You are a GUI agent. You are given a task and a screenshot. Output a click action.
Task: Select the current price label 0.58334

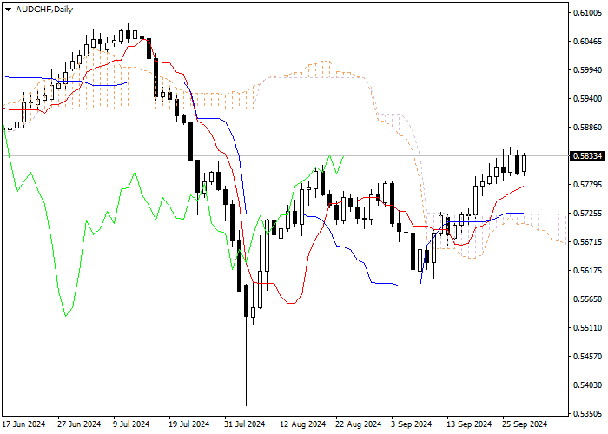click(x=587, y=156)
